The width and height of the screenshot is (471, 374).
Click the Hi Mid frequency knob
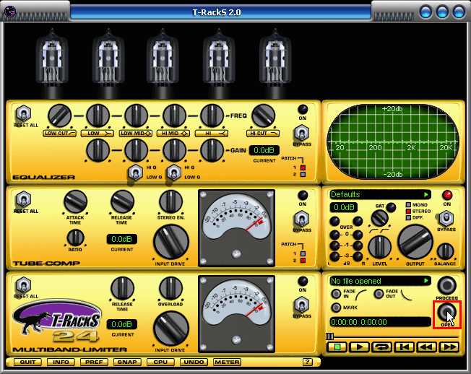coord(174,116)
